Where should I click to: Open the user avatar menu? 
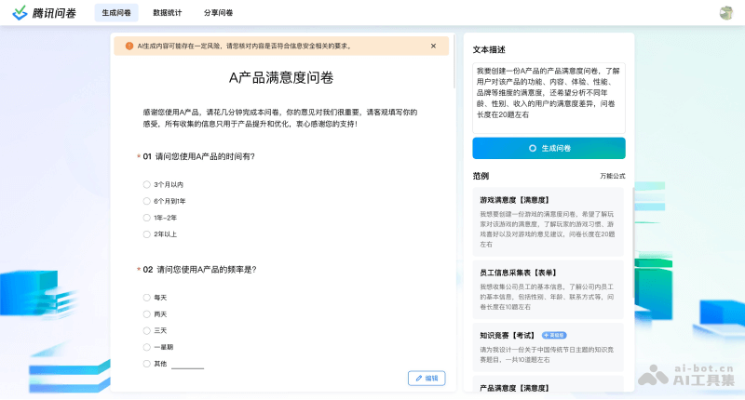pos(726,13)
